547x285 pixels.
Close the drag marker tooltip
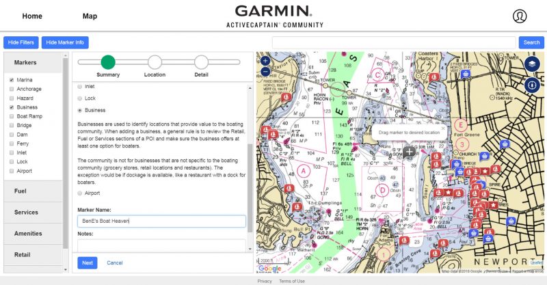coord(443,128)
